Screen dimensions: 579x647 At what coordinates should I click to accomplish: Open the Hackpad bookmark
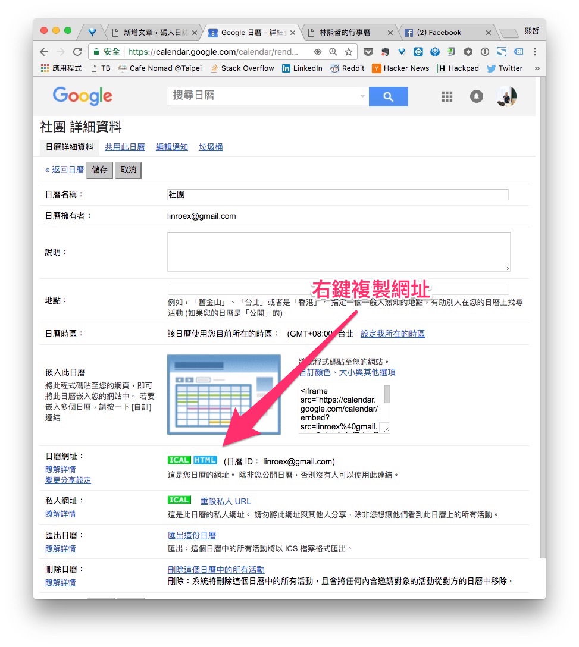tap(458, 68)
